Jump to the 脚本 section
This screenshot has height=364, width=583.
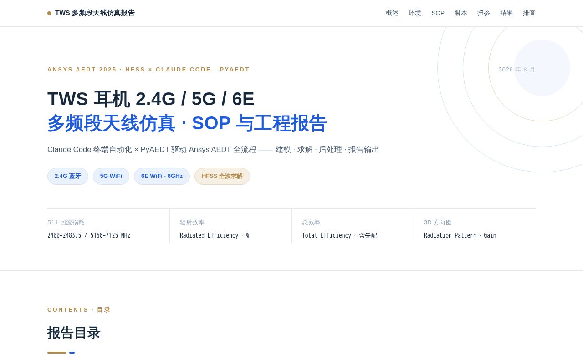pos(460,13)
